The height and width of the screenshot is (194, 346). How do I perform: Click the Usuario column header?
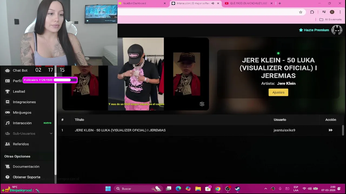[x=280, y=120]
